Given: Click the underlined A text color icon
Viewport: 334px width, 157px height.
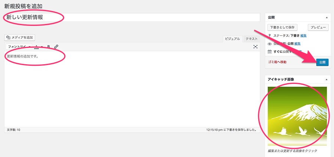Looking at the screenshot, I should click(37, 47).
